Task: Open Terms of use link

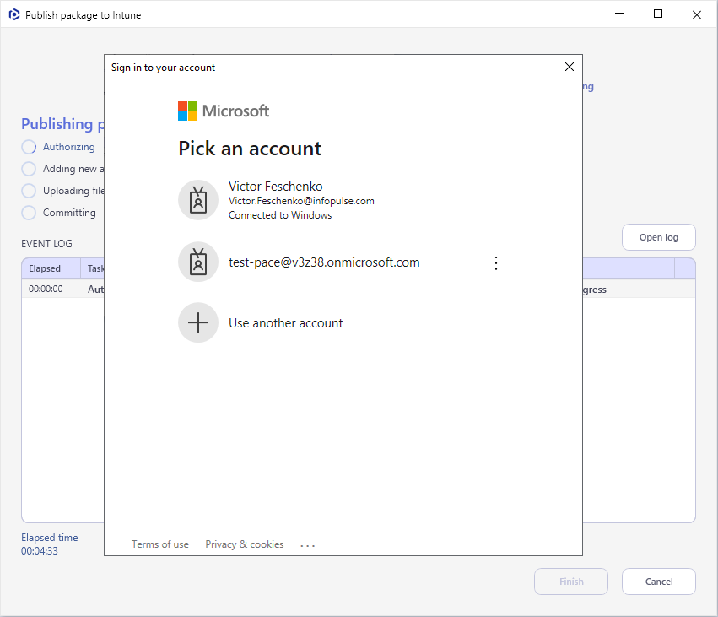Action: [160, 544]
